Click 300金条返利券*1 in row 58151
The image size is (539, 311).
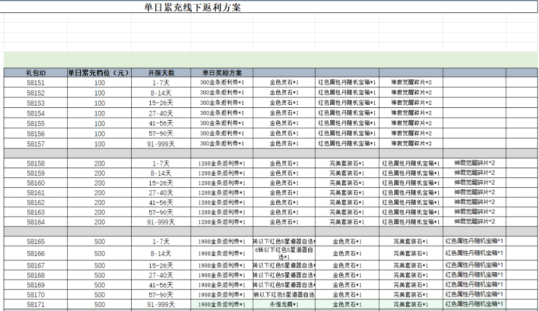point(222,83)
